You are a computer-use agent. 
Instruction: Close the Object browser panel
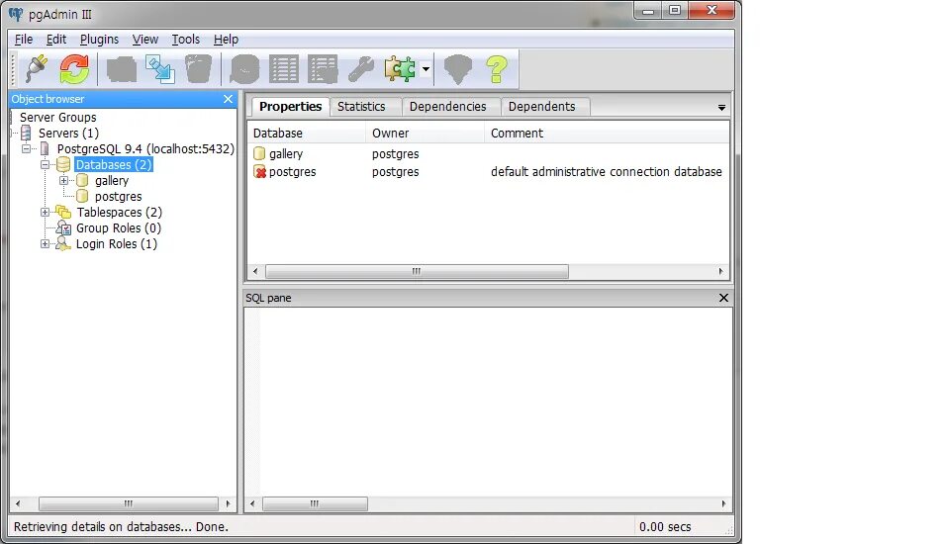pos(228,99)
